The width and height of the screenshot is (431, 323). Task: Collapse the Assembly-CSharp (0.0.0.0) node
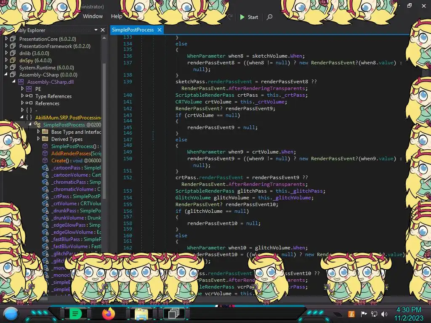coord(6,74)
